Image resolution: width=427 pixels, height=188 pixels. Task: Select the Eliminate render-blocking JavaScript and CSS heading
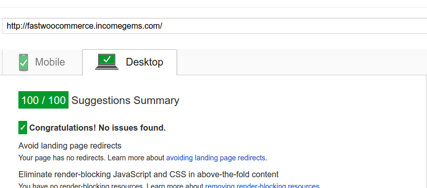148,174
